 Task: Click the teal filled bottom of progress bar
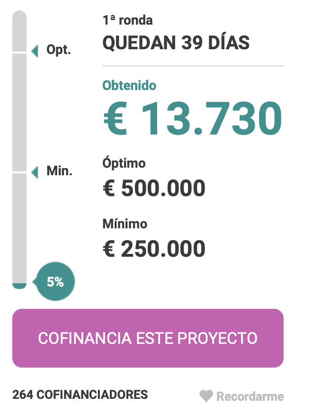[19, 286]
